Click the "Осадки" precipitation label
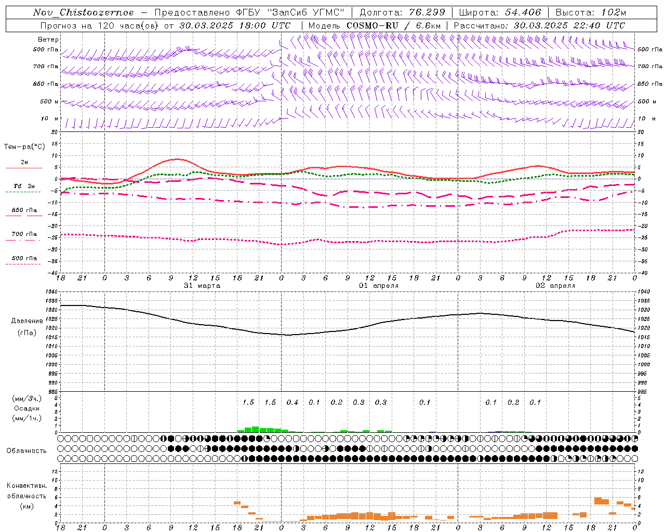Image resolution: width=665 pixels, height=532 pixels. point(26,408)
